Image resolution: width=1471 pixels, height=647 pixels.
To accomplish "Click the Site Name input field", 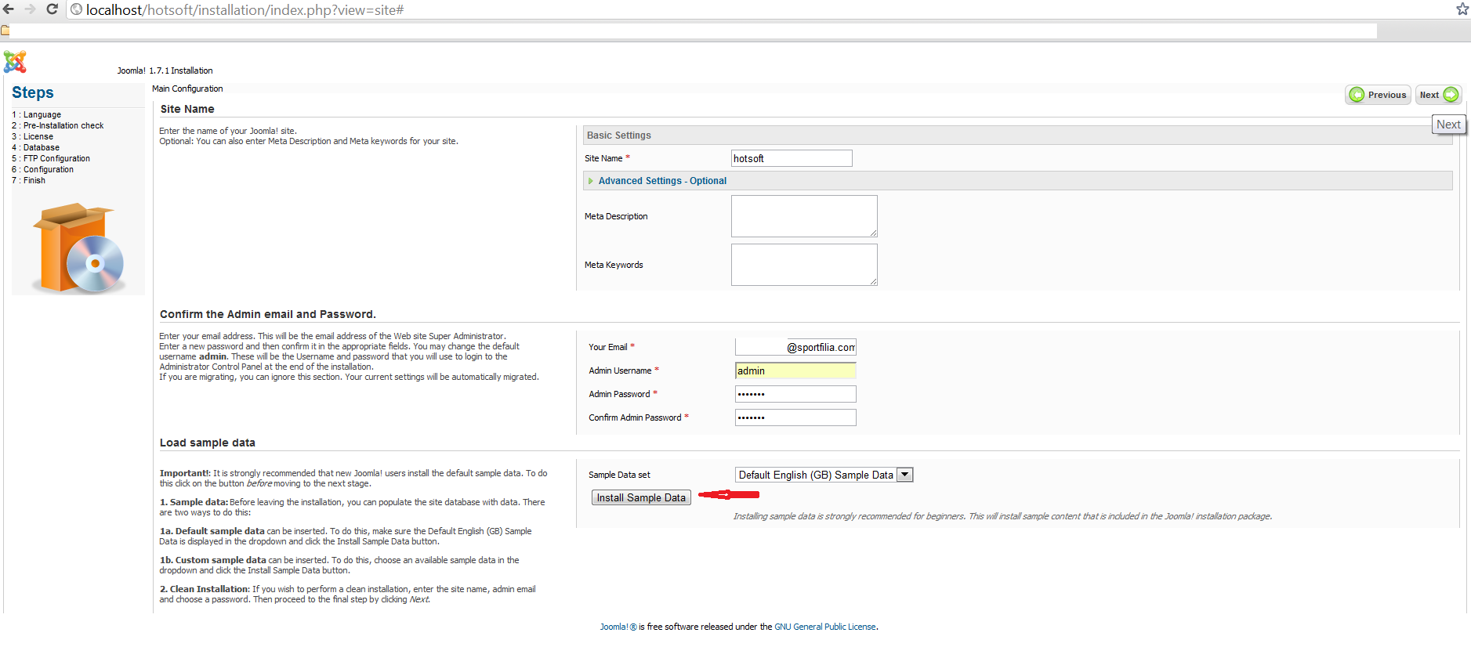I will (x=792, y=158).
